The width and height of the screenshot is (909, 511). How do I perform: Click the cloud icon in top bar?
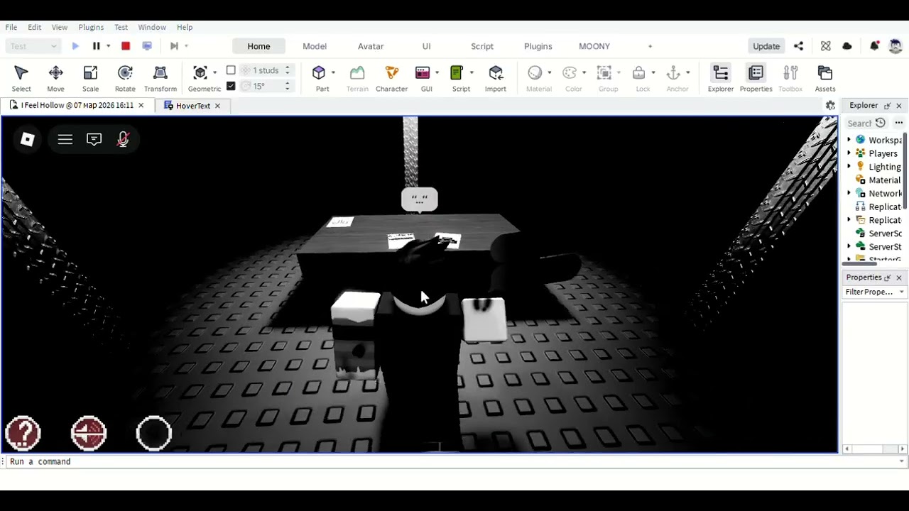[x=847, y=46]
